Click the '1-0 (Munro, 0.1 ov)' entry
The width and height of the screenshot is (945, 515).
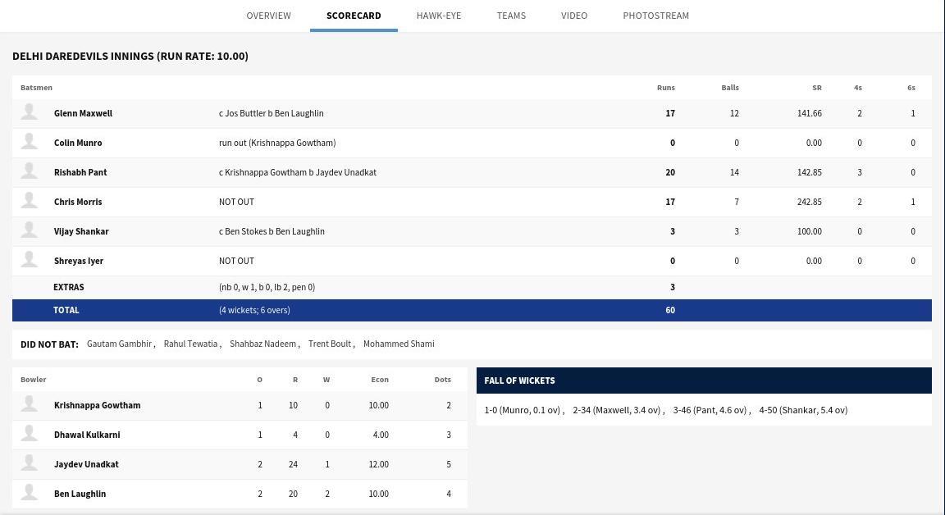pos(522,410)
